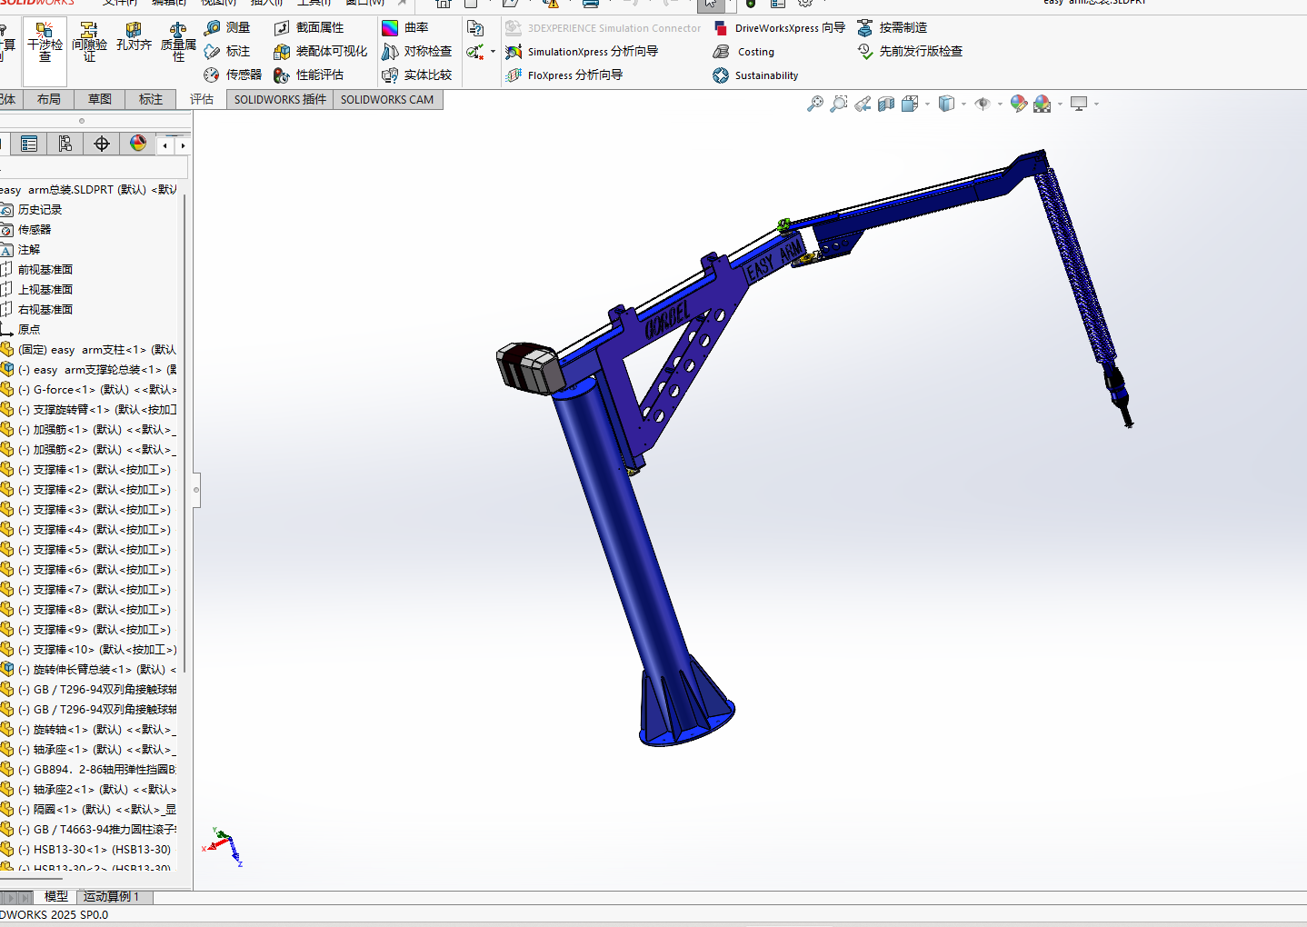Open Hide/Show Items eye dropdown
This screenshot has height=927, width=1307.
(x=1000, y=104)
